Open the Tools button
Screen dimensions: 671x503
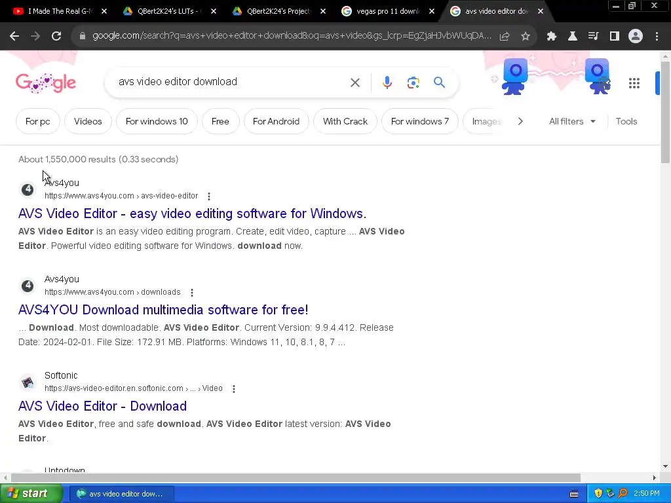(626, 121)
